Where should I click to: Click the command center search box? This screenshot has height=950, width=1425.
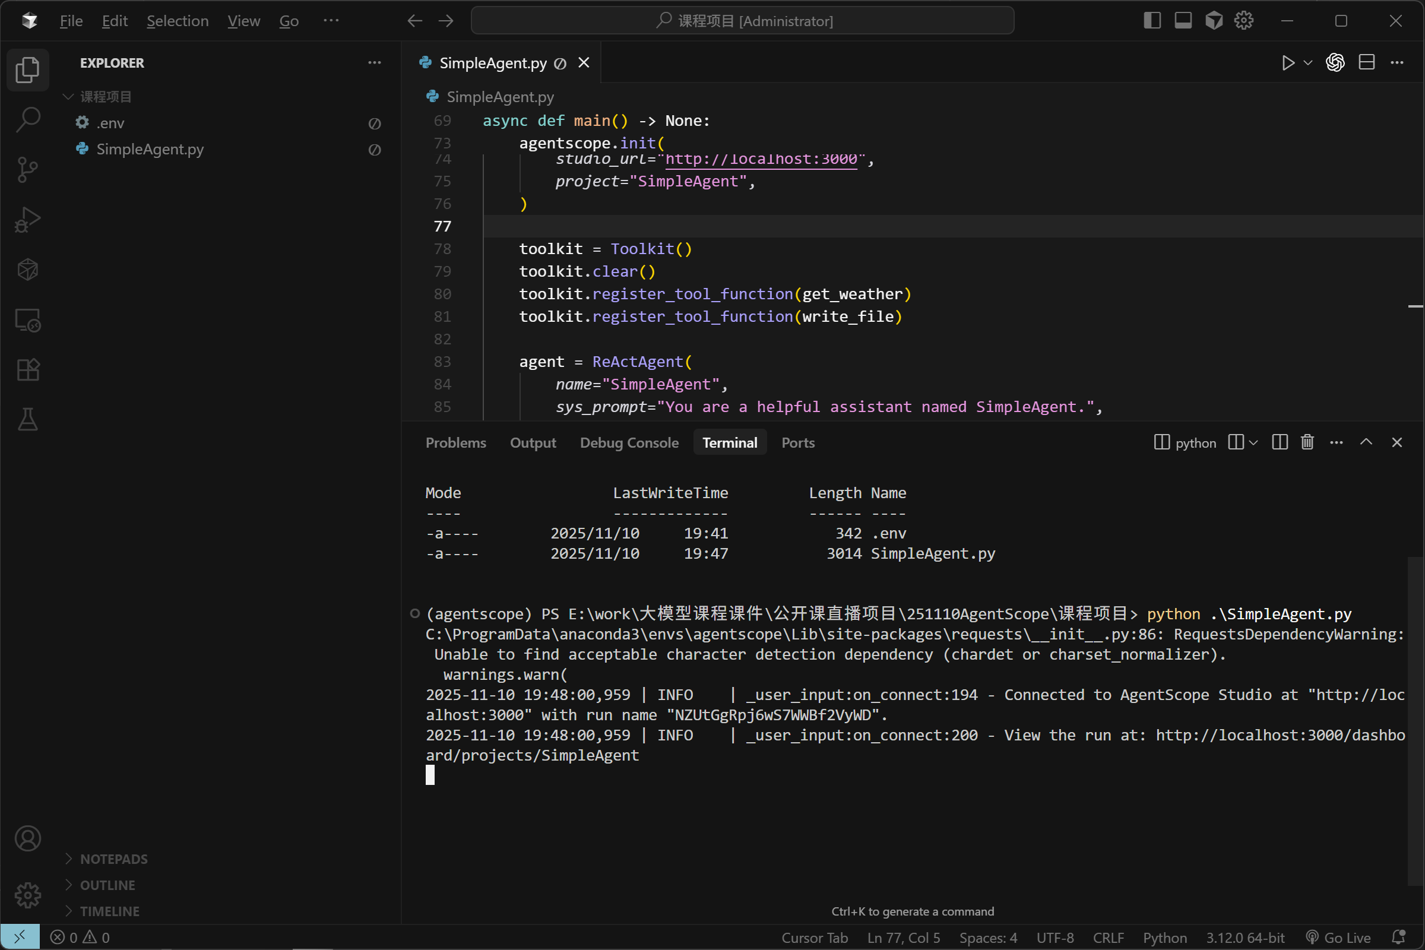tap(742, 21)
